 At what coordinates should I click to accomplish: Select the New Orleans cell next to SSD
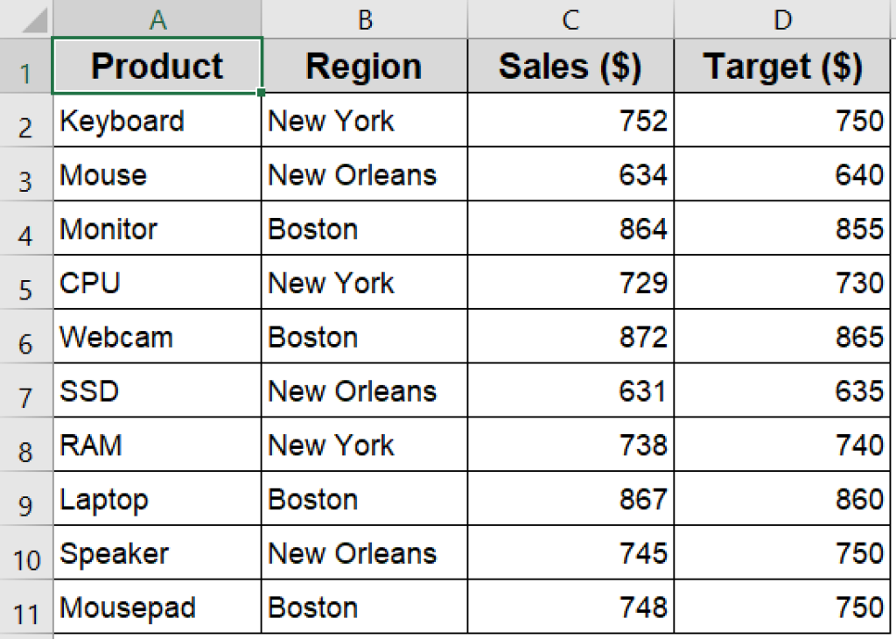click(x=364, y=390)
